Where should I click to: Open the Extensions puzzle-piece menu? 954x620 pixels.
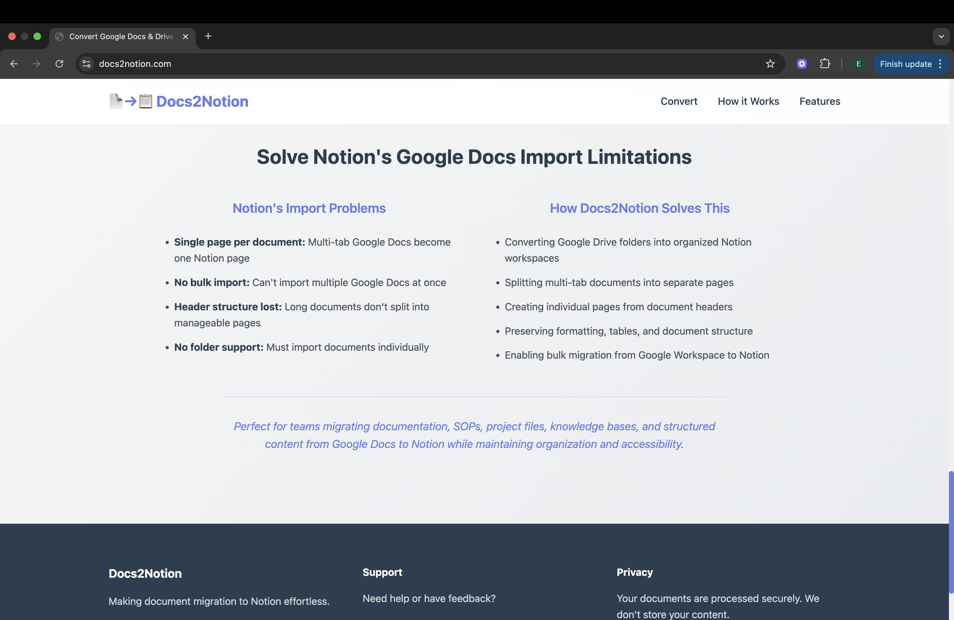[x=825, y=64]
